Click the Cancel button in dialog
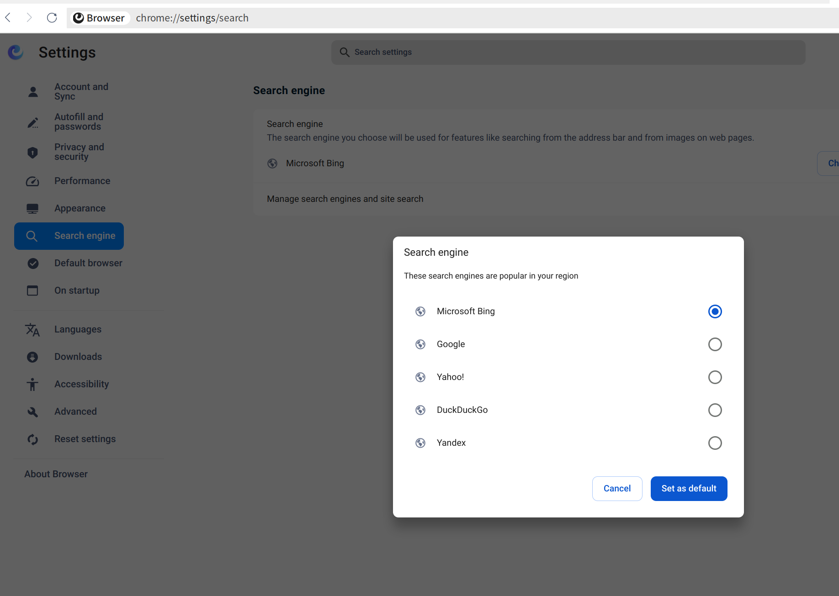This screenshot has width=839, height=596. pyautogui.click(x=617, y=489)
